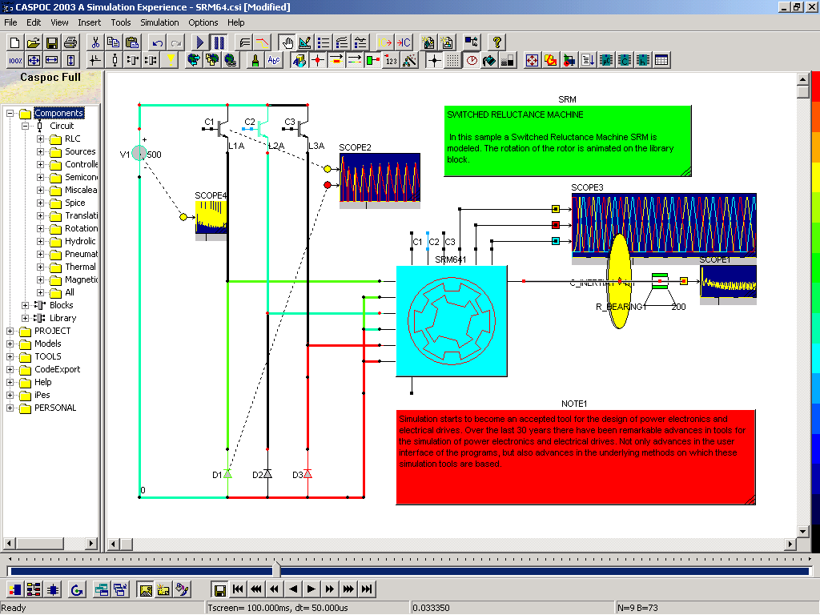Screen dimensions: 820x615
Task: Collapse the Components tree node
Action: point(10,113)
